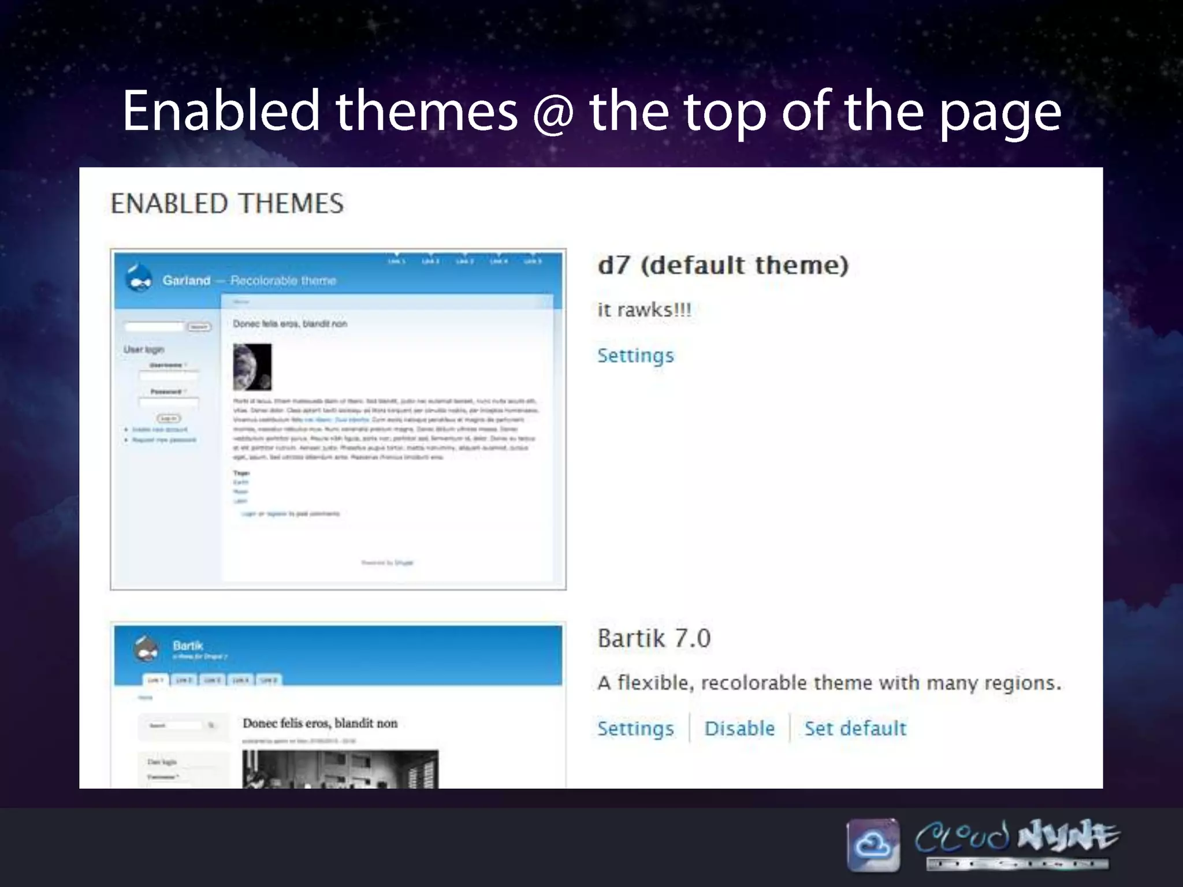The width and height of the screenshot is (1183, 887).
Task: Select the last Link tab in the Bartik preview
Action: coord(269,680)
